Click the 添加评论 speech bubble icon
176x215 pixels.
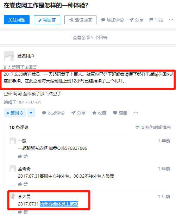[103, 20]
